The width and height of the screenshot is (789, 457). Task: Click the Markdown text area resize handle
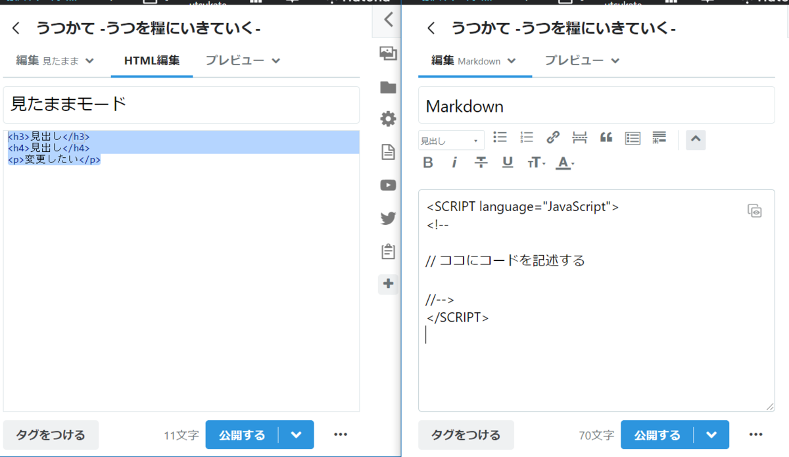(x=770, y=406)
